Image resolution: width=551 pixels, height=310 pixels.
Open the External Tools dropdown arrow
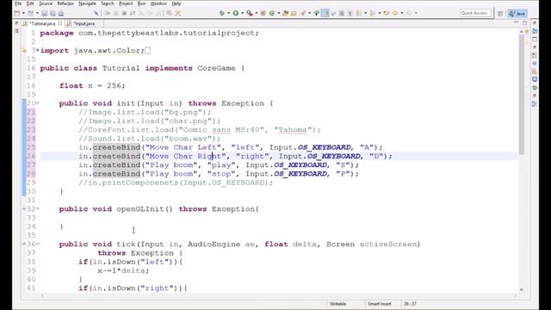pos(257,13)
